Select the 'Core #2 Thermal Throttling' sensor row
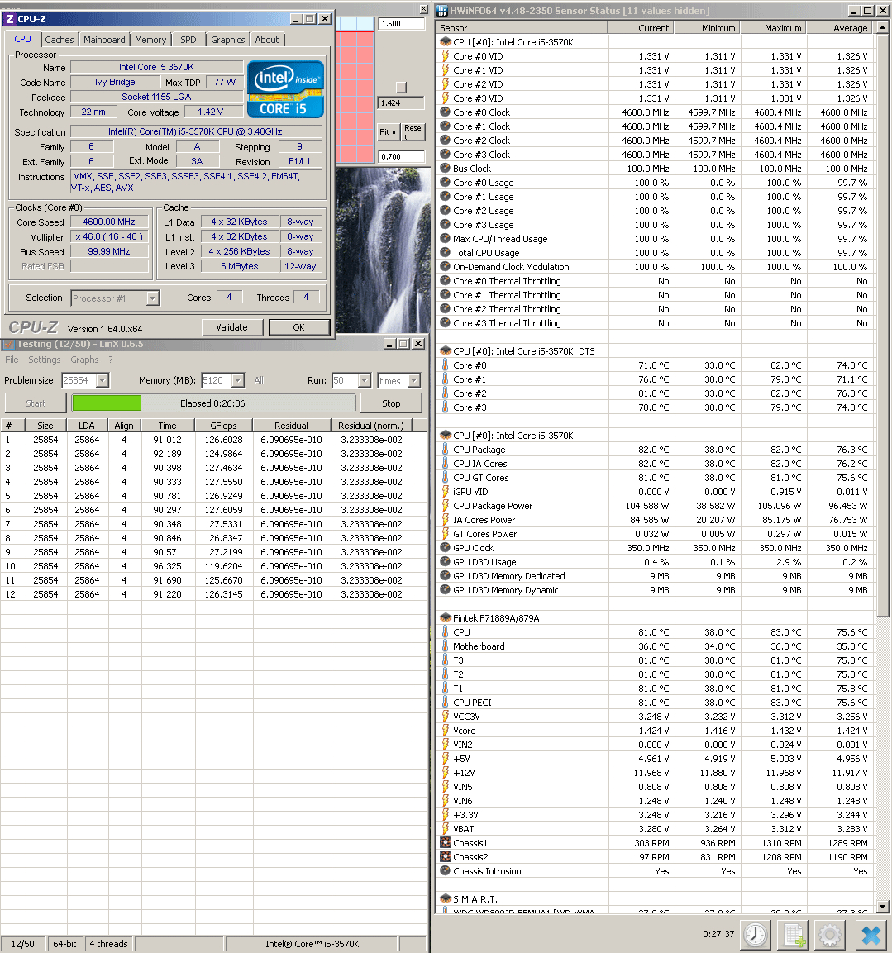Viewport: 892px width, 953px height. 655,309
